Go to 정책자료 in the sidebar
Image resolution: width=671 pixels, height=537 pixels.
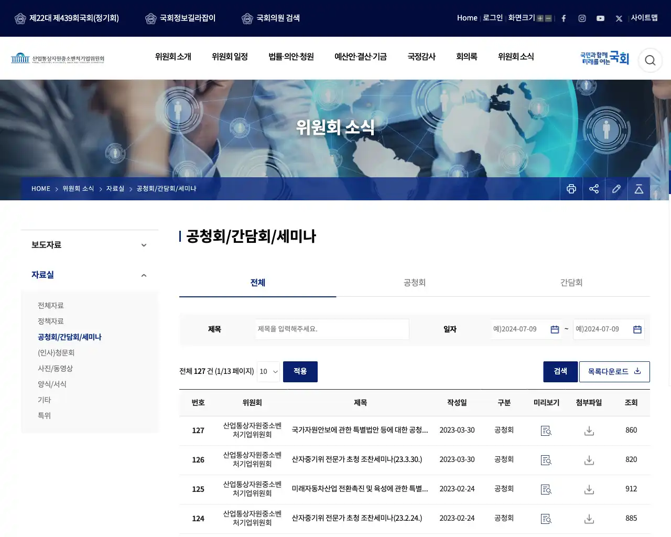[x=51, y=321]
